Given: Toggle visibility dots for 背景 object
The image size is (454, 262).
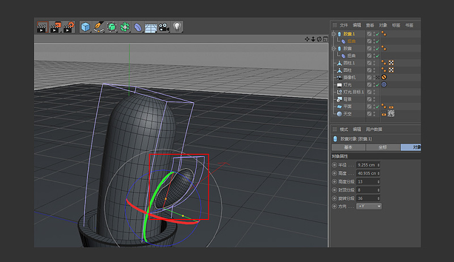Looking at the screenshot, I should [x=373, y=99].
